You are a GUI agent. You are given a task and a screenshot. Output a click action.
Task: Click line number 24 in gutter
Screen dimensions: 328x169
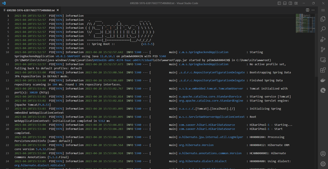[x=8, y=161]
